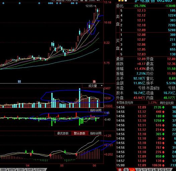Click the 涨幅 value +1.43%
Image resolution: width=176 pixels, height=171 pixels.
pyautogui.click(x=140, y=69)
